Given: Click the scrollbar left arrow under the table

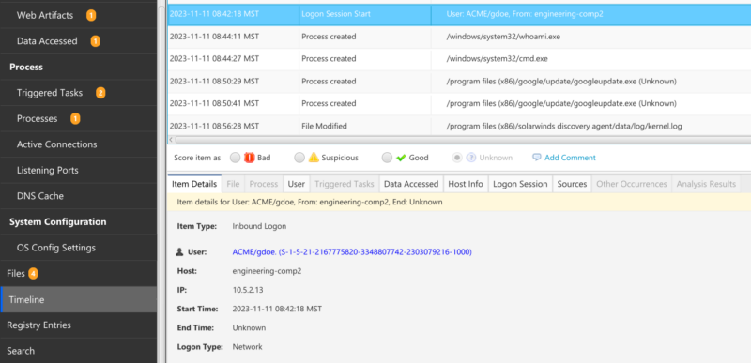Looking at the screenshot, I should point(171,140).
